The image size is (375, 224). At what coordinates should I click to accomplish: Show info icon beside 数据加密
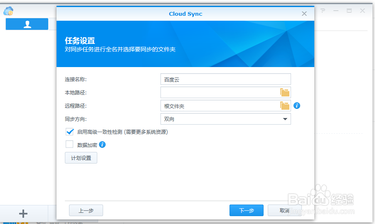coord(102,145)
